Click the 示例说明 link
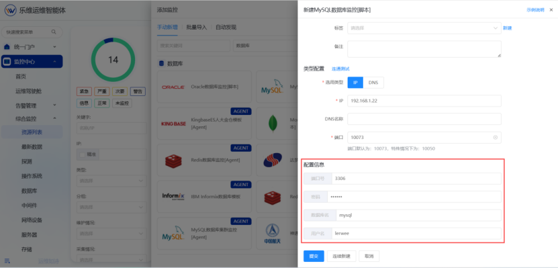Image resolution: width=558 pixels, height=268 pixels. [536, 10]
